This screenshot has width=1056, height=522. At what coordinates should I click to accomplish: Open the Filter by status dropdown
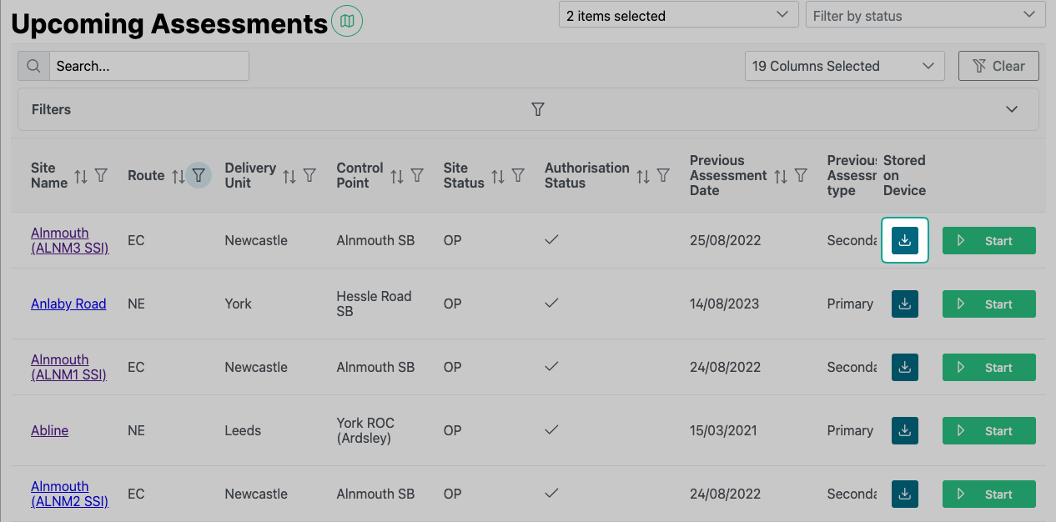click(925, 15)
